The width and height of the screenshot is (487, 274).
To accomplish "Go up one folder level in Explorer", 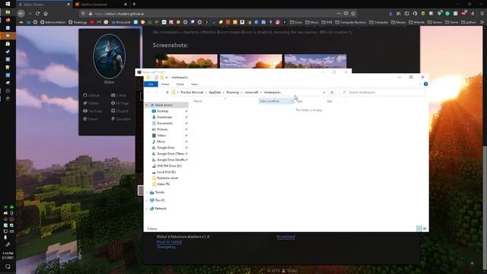I will (167, 92).
